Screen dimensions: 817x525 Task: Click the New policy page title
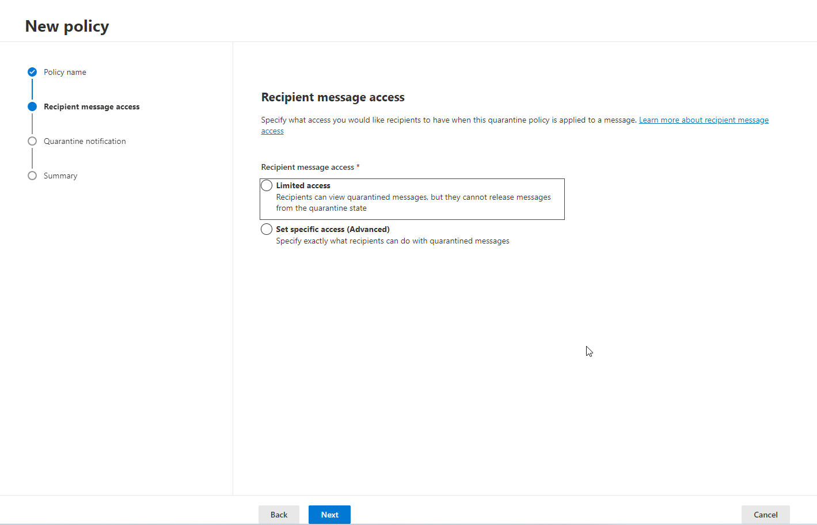(67, 26)
